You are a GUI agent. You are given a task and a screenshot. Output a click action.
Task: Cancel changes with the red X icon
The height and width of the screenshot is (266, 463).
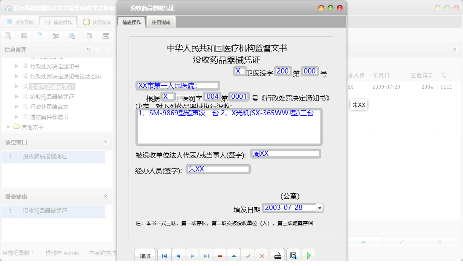262,255
